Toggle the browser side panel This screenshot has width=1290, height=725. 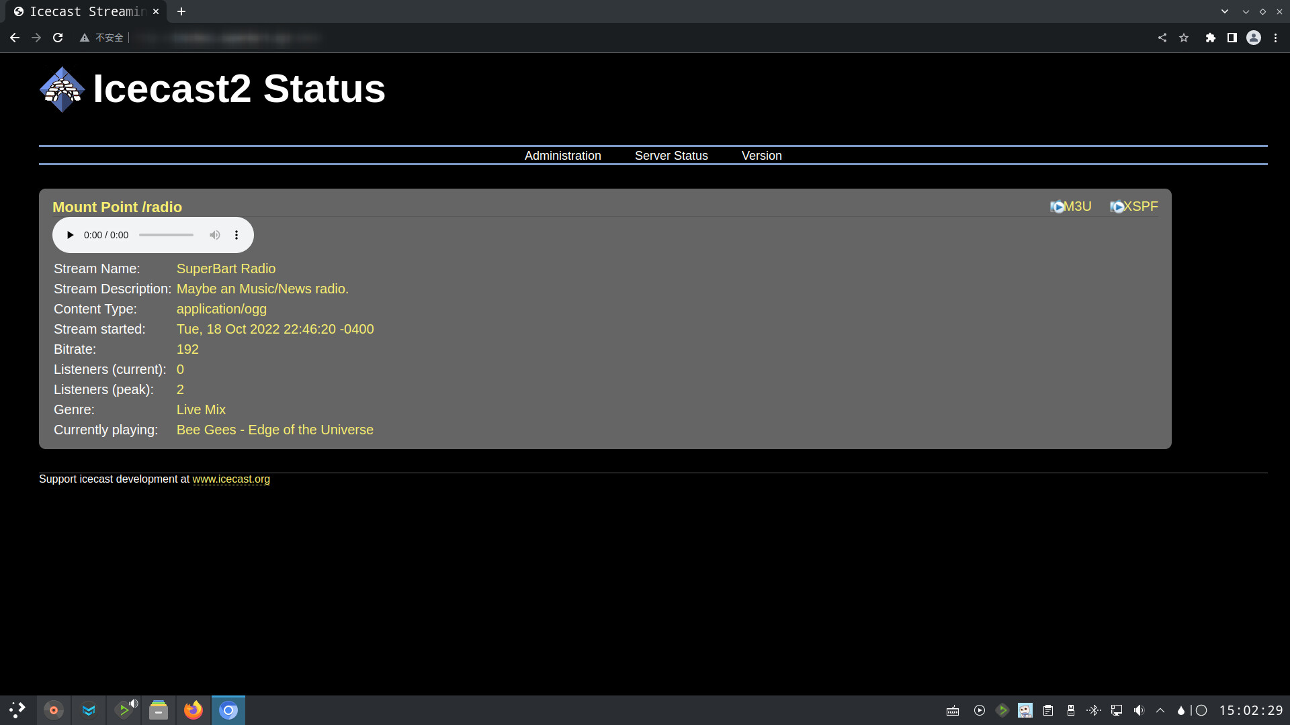[x=1232, y=38]
